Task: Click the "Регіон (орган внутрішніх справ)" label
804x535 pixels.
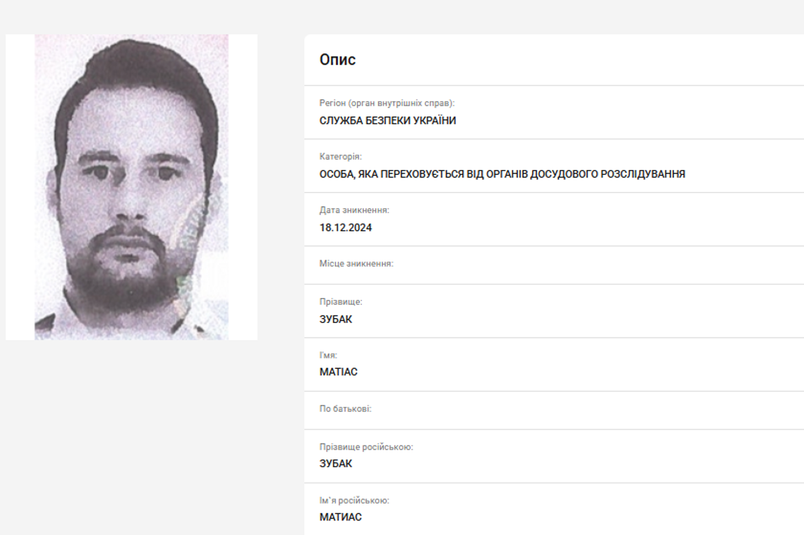Action: [x=387, y=103]
